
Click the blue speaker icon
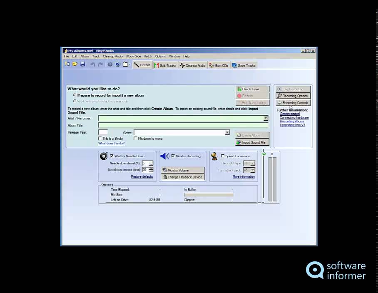pos(165,156)
